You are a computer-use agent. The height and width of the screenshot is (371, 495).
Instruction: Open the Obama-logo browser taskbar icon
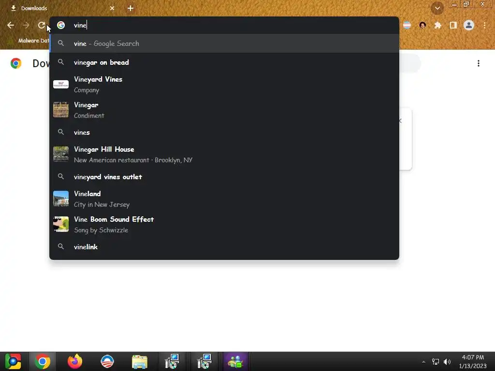[x=107, y=361]
